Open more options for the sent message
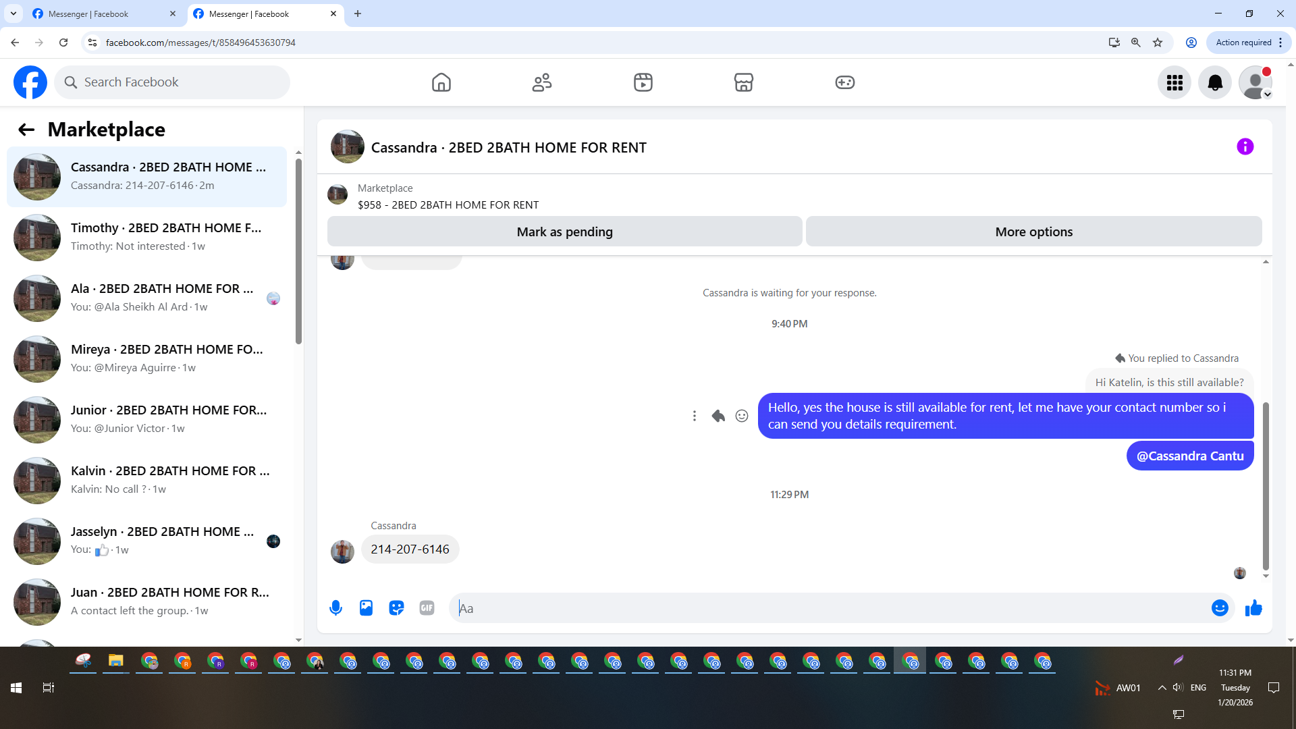Viewport: 1296px width, 729px height. [x=694, y=416]
